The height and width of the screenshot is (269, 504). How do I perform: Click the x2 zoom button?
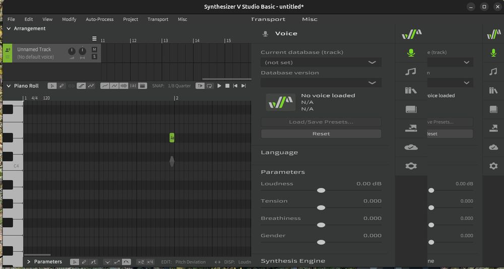[x=141, y=262]
